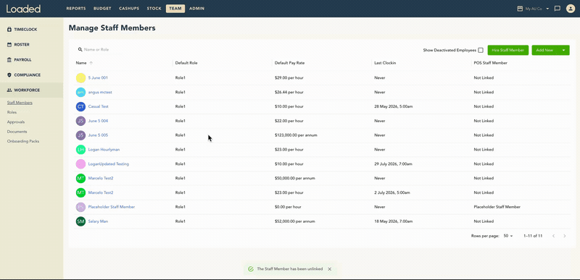
Task: Open Approvals in sidebar
Action: (16, 122)
